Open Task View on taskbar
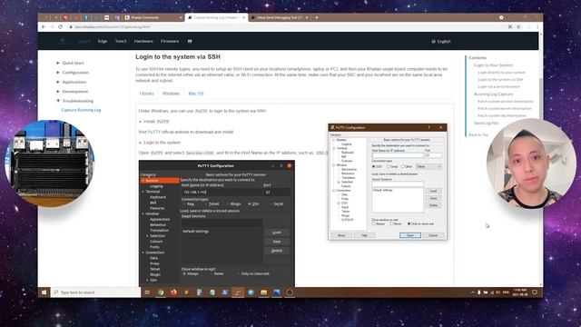Image resolution: width=581 pixels, height=327 pixels. pyautogui.click(x=147, y=292)
